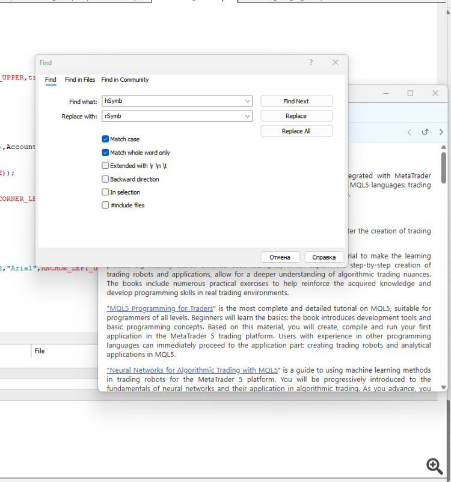Enable Extended with \r \n \t
The width and height of the screenshot is (451, 482).
(105, 166)
